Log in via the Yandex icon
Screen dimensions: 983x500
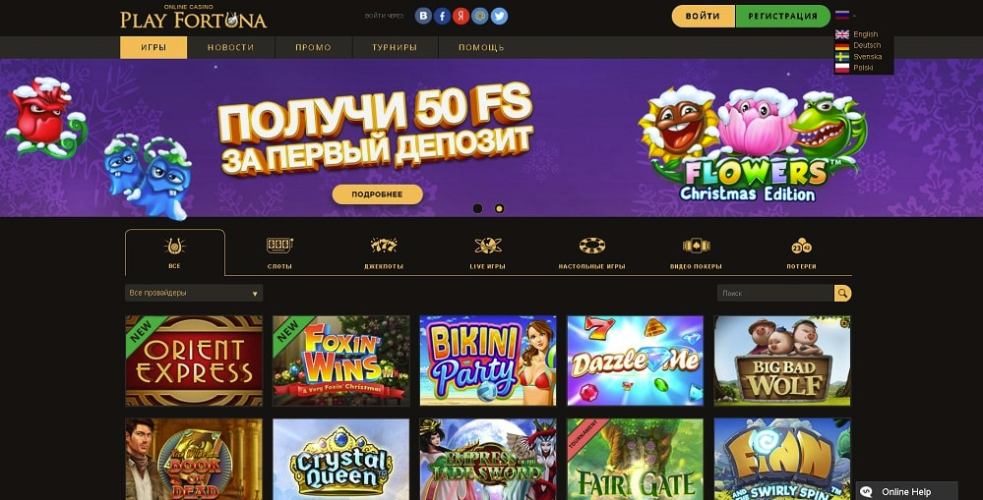[x=461, y=17]
